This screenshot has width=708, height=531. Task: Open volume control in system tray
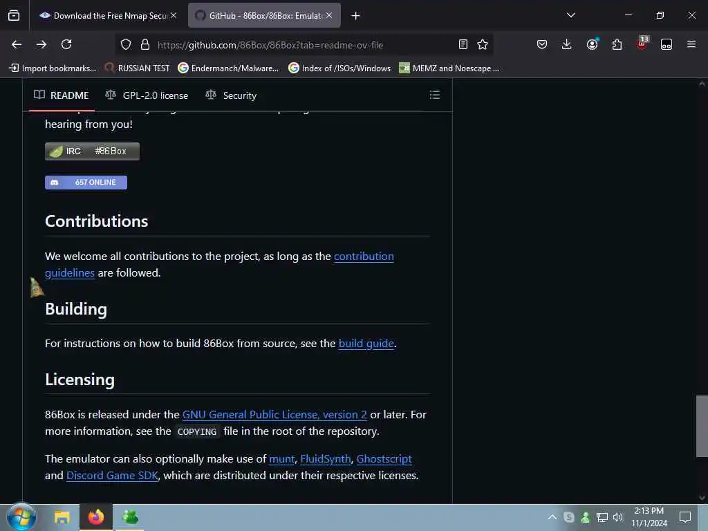(618, 517)
